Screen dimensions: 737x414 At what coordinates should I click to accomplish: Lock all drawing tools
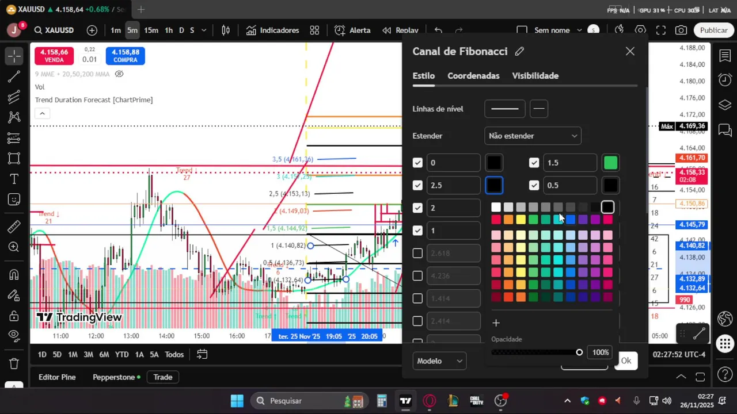tap(14, 316)
